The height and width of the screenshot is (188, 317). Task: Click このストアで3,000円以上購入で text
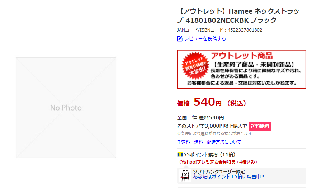tap(212, 126)
